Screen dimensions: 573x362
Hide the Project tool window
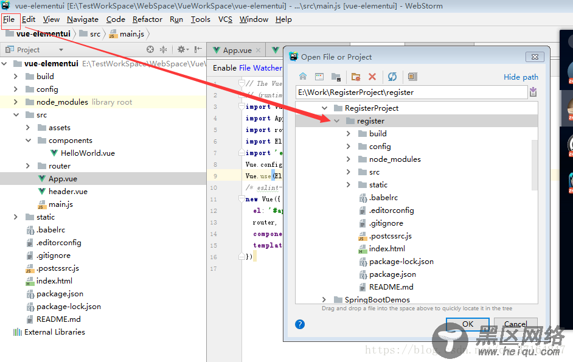(198, 49)
